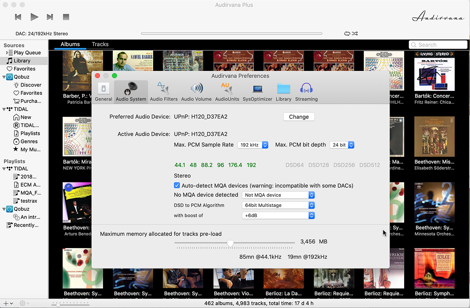Open the Bartók Concer... album by Fritz Reiner

click(x=434, y=71)
